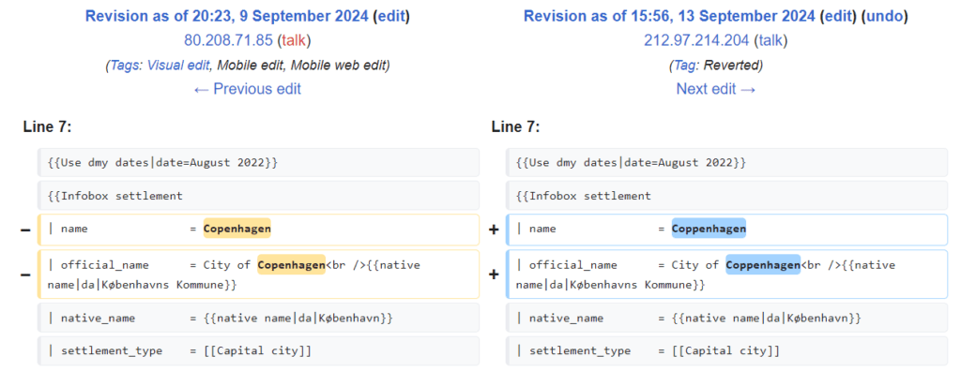Open user 212.97.214.204 contributions
Image resolution: width=961 pixels, height=371 pixels.
pos(696,40)
